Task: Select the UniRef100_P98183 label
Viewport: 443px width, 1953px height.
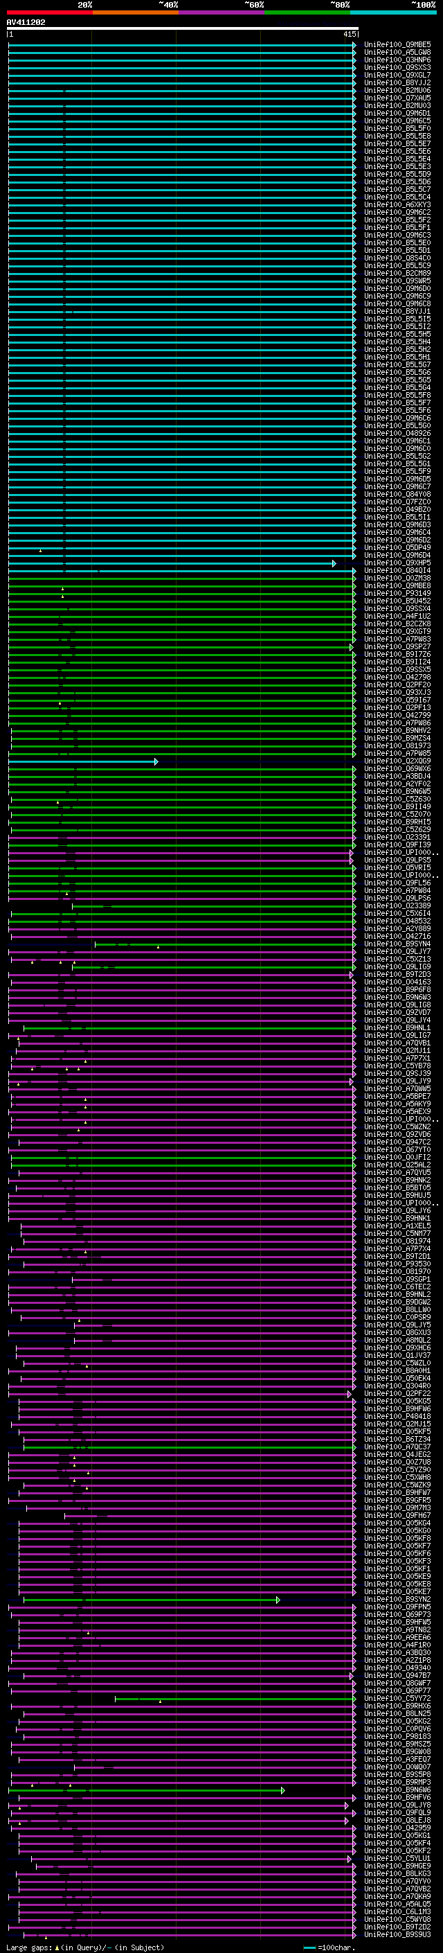Action: [397, 1735]
